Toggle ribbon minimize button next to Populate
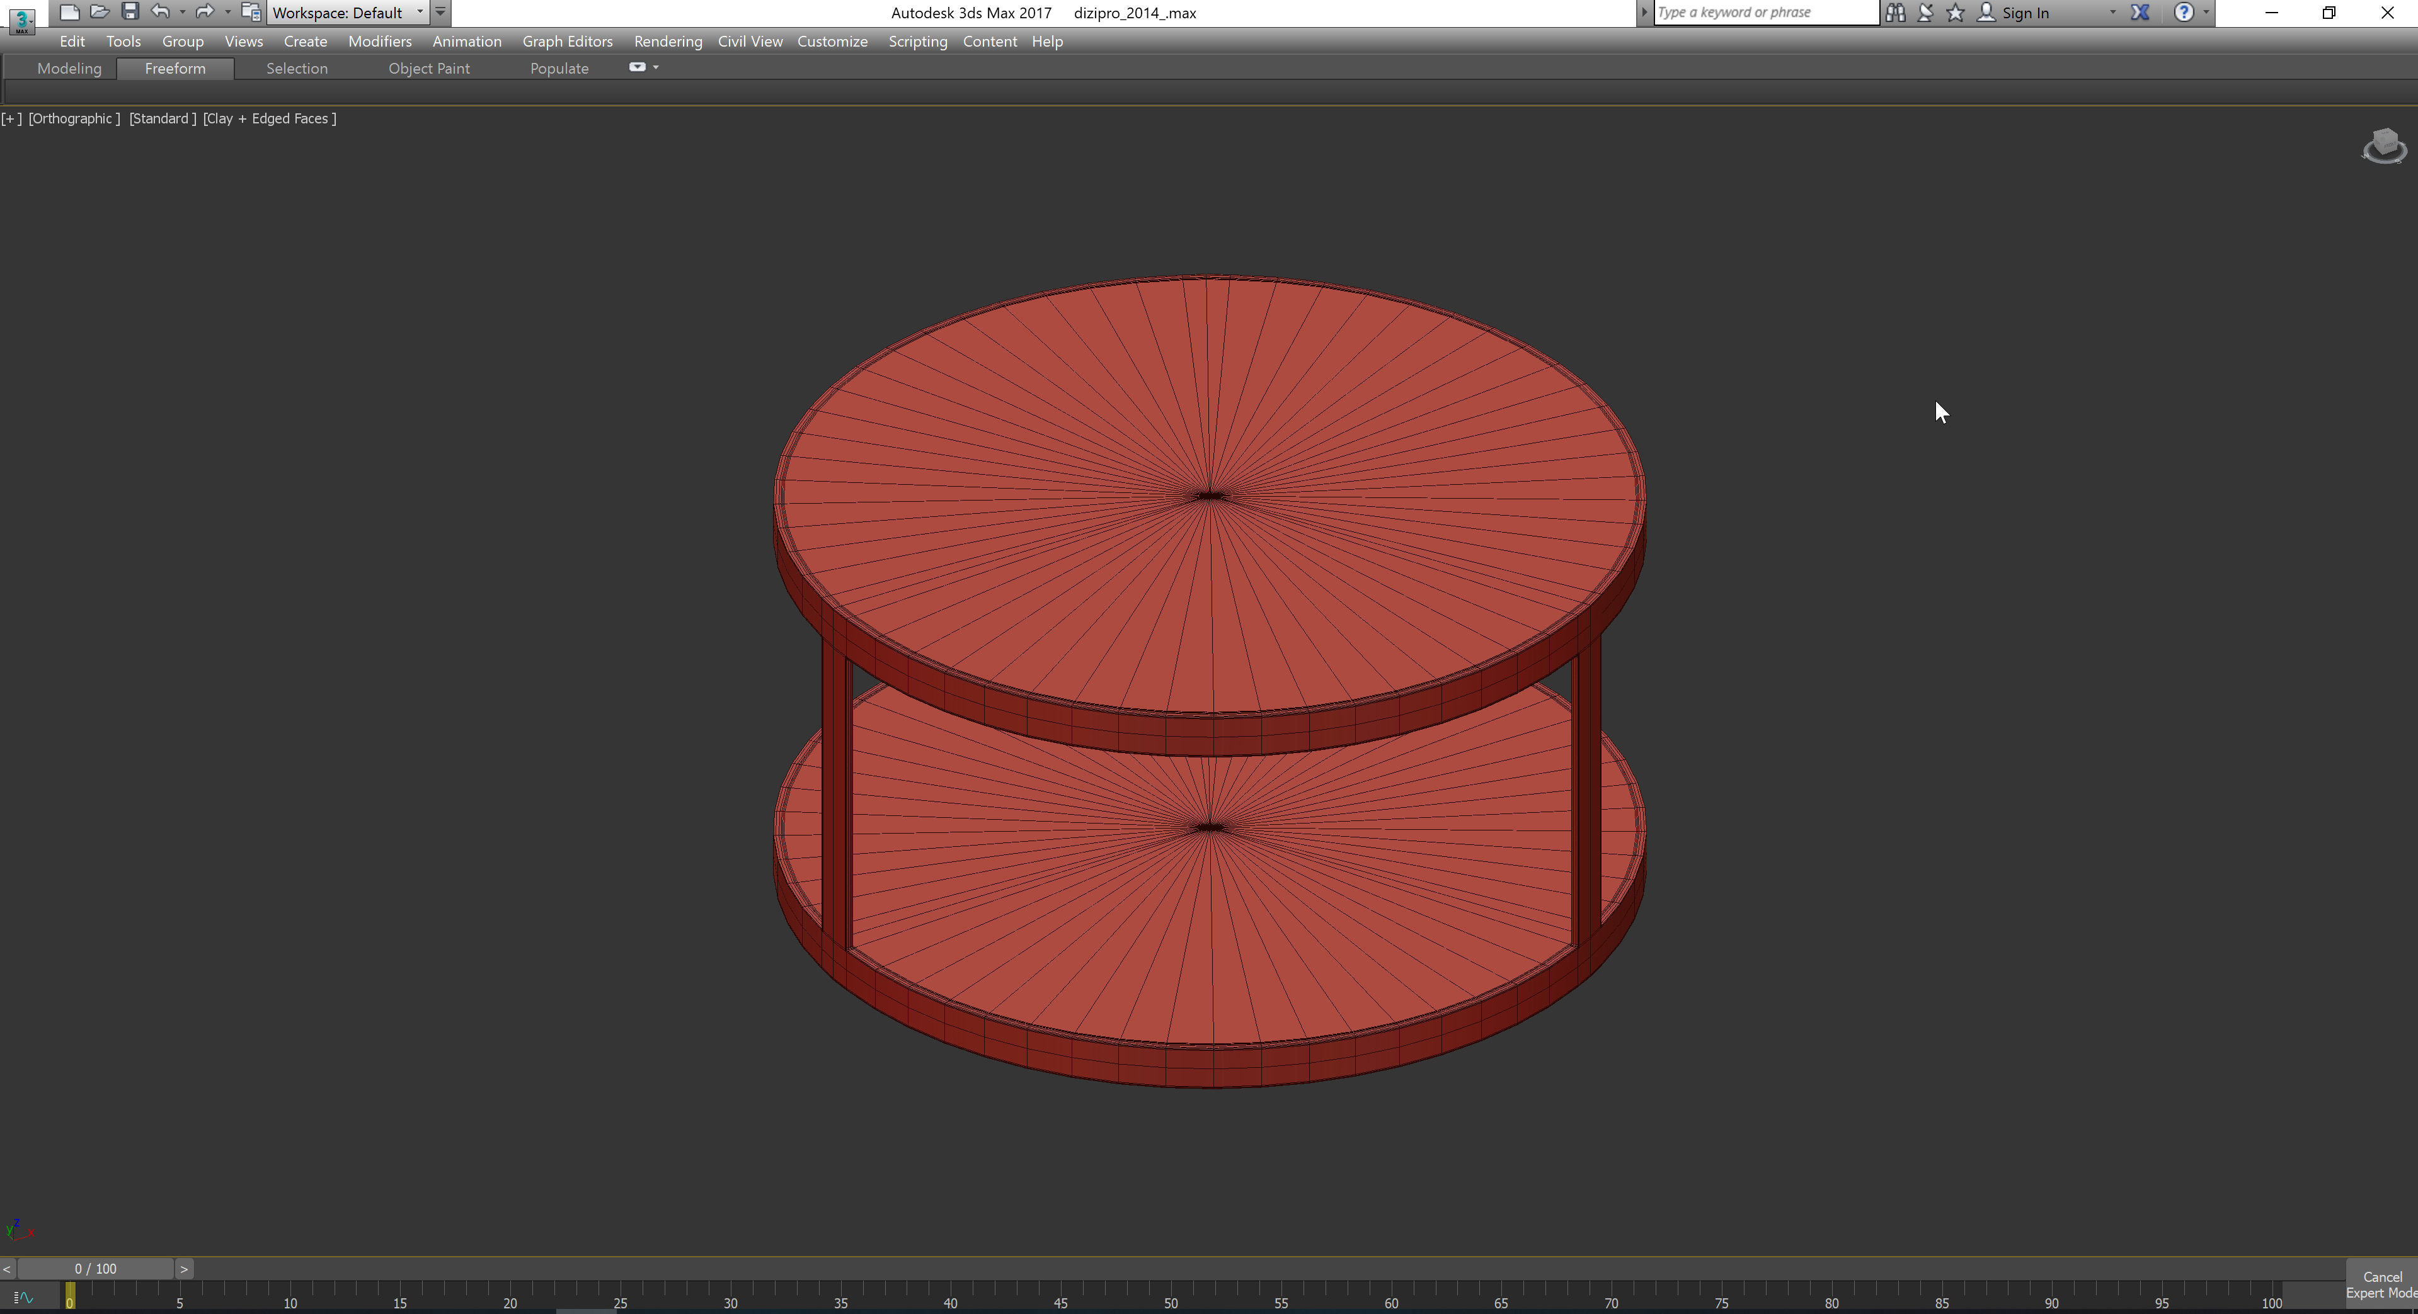 coord(638,67)
